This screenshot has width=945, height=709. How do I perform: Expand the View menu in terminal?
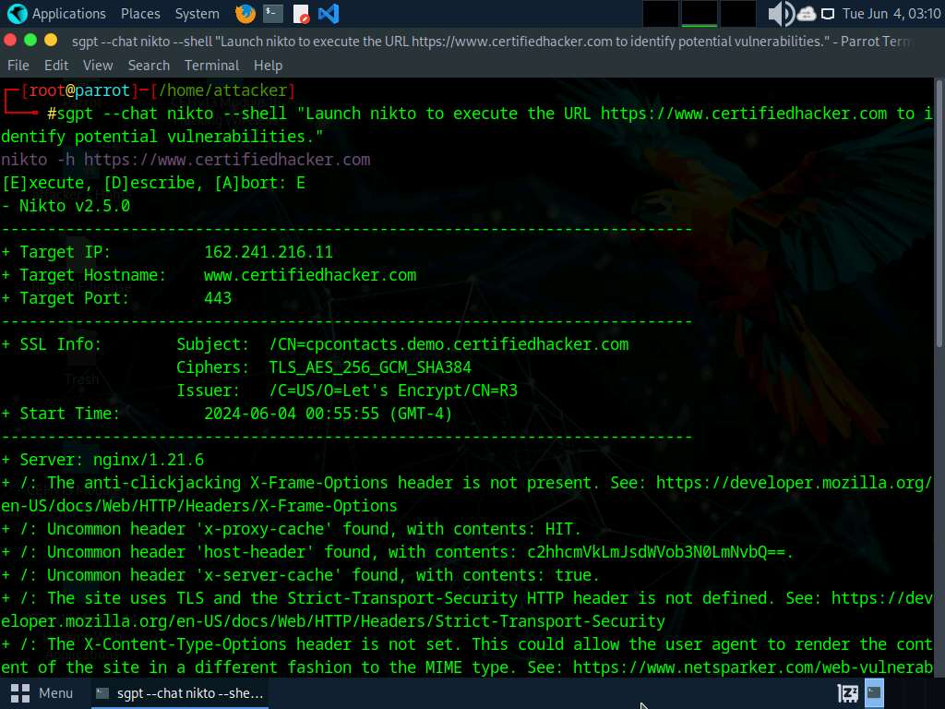(x=98, y=66)
